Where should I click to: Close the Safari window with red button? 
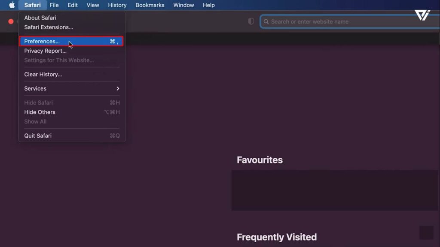coord(11,21)
